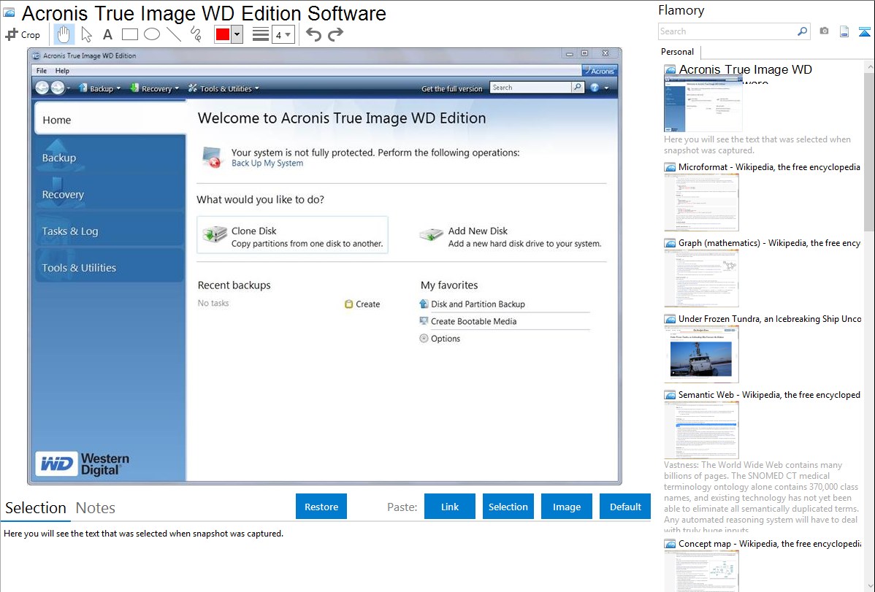Open the line thickness dropdown showing 4

[x=283, y=34]
